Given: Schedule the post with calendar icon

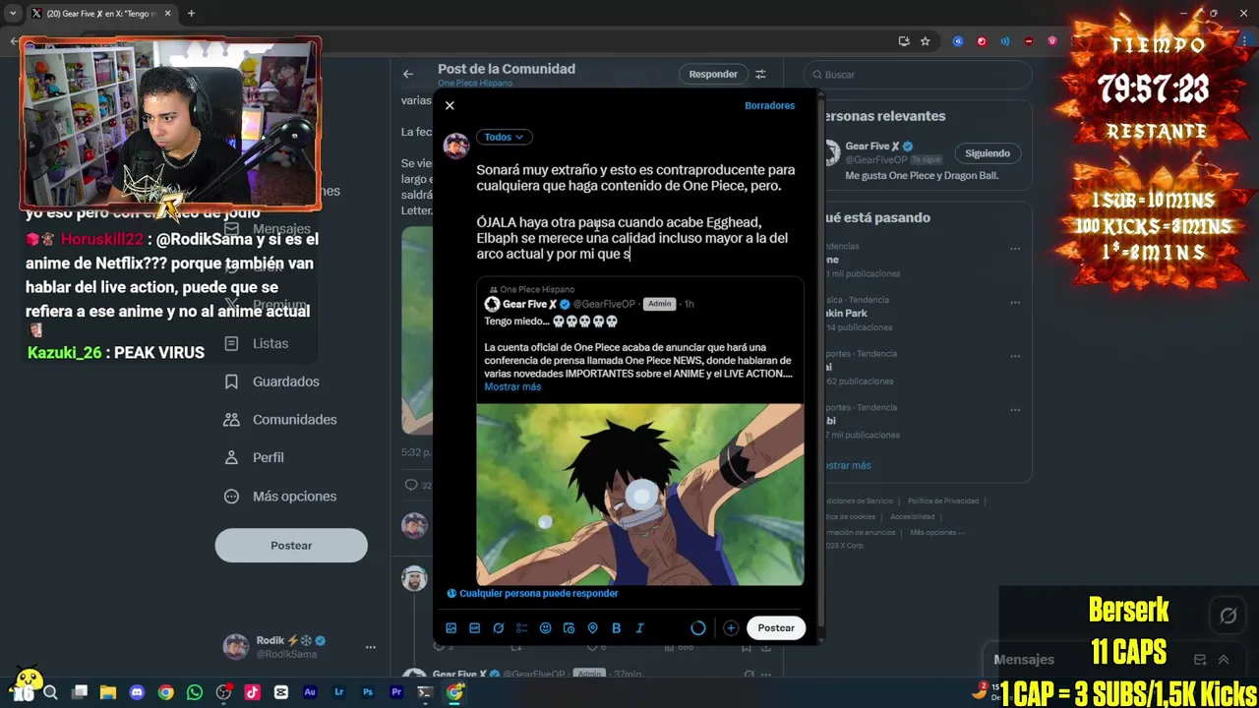Looking at the screenshot, I should tap(570, 628).
